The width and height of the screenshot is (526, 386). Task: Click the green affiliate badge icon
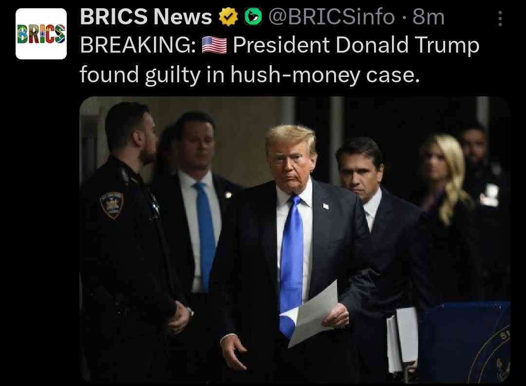tap(253, 17)
